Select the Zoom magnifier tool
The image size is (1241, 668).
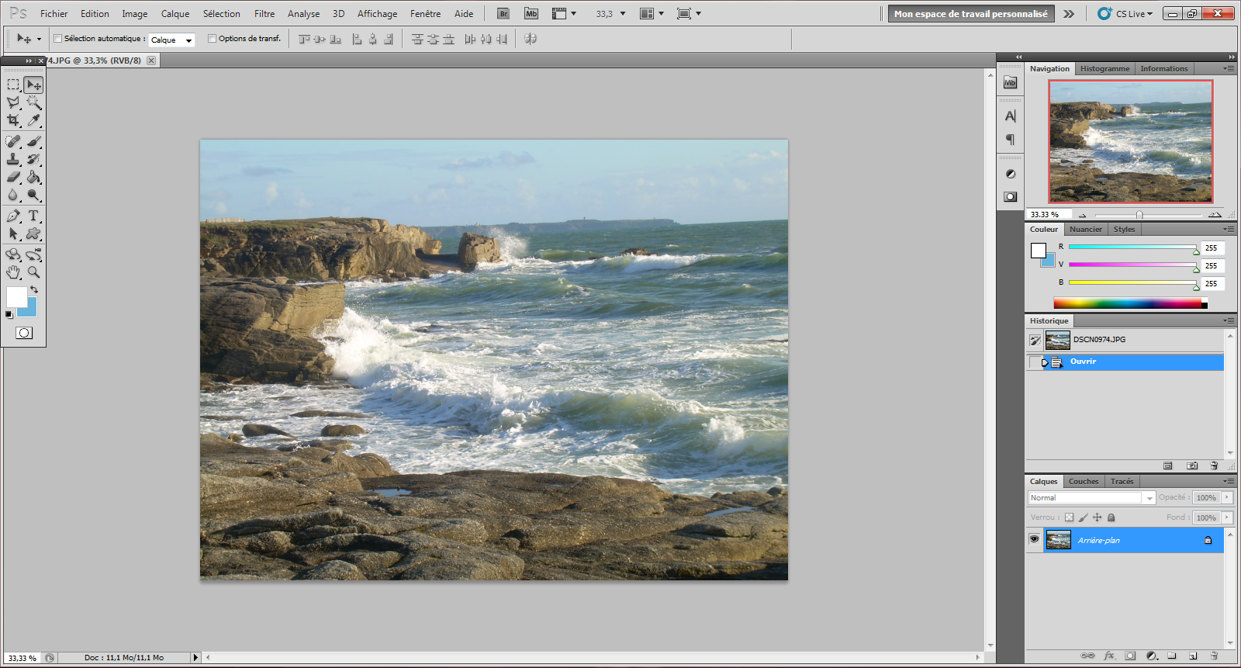(x=33, y=272)
